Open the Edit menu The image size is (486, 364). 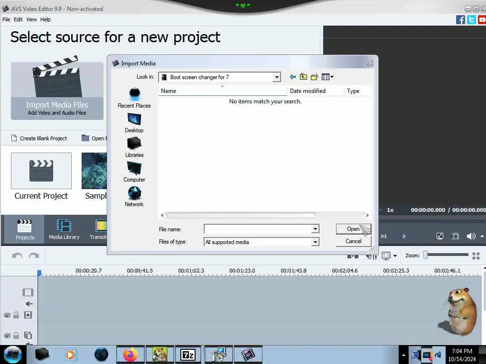point(18,19)
